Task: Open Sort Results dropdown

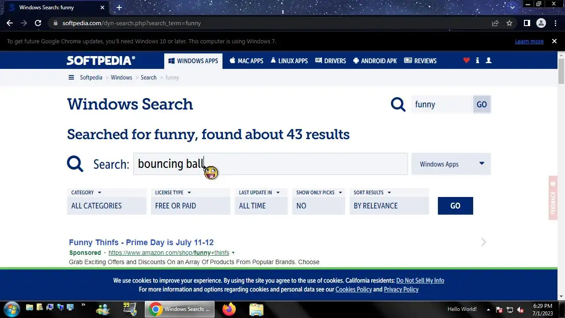Action: (x=389, y=201)
